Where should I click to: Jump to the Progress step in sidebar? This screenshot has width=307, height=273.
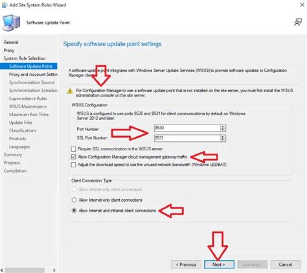[12, 163]
